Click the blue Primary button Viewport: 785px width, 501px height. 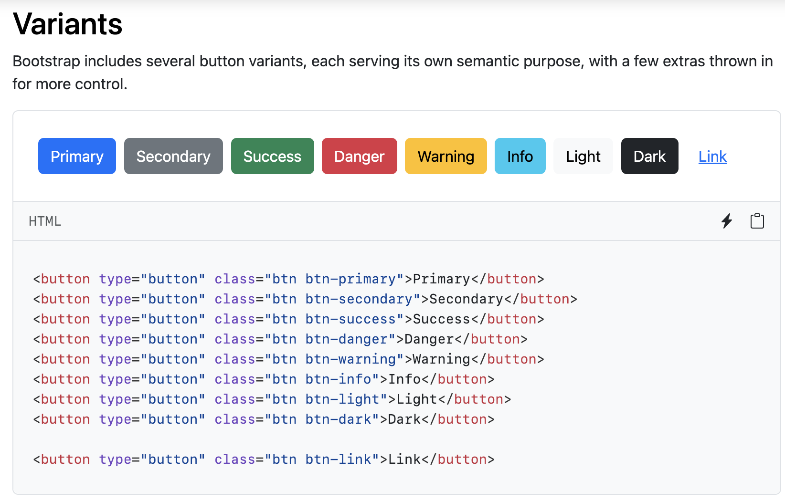point(77,156)
